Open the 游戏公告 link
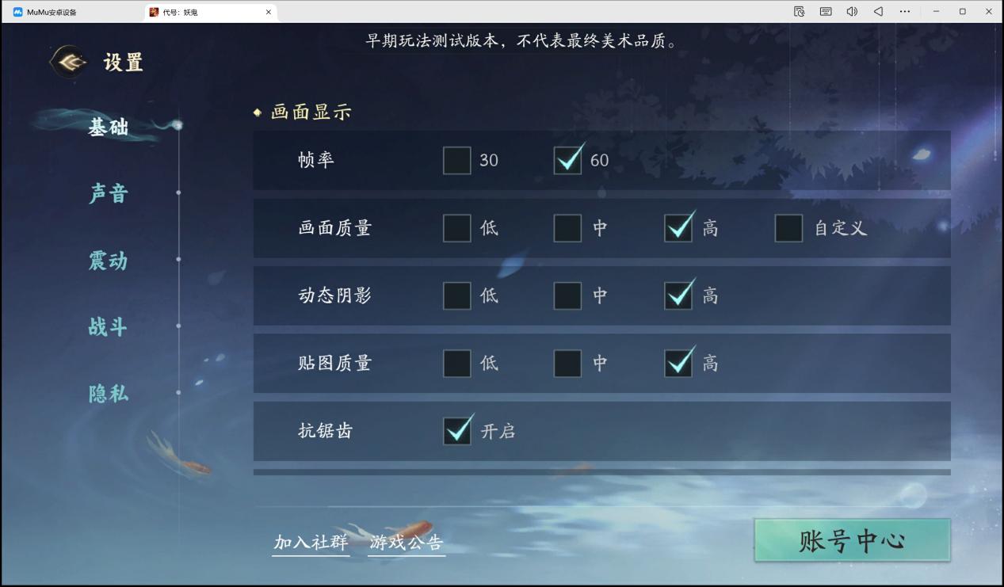The height and width of the screenshot is (587, 1004). click(407, 543)
